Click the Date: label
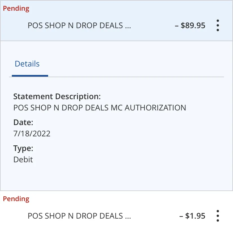The image size is (233, 231). (23, 123)
